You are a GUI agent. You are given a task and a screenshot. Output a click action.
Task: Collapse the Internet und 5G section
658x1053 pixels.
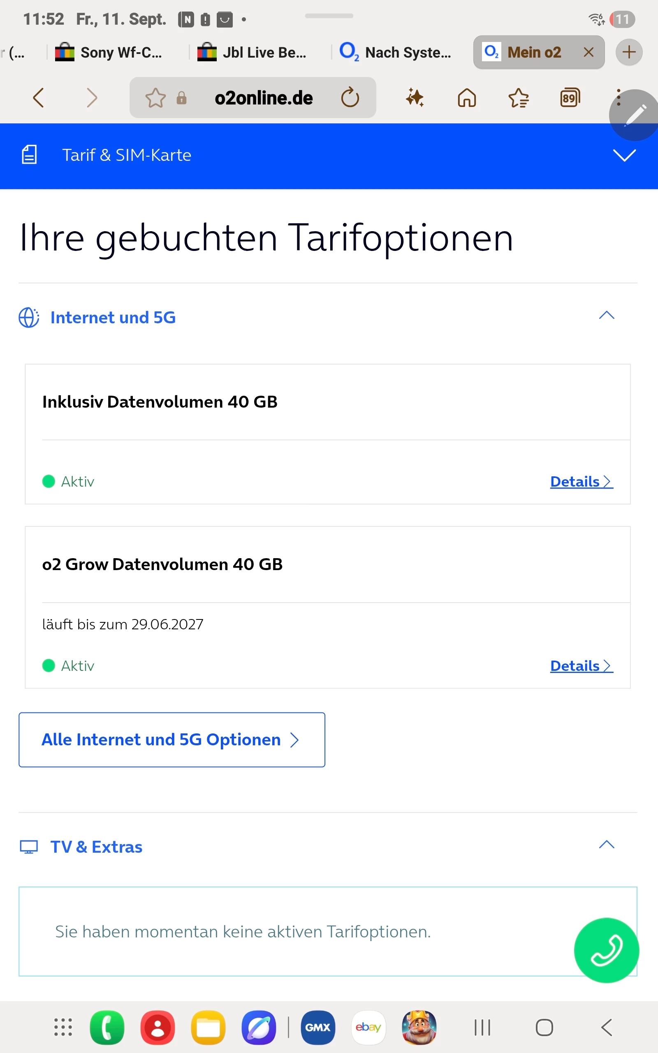coord(606,315)
